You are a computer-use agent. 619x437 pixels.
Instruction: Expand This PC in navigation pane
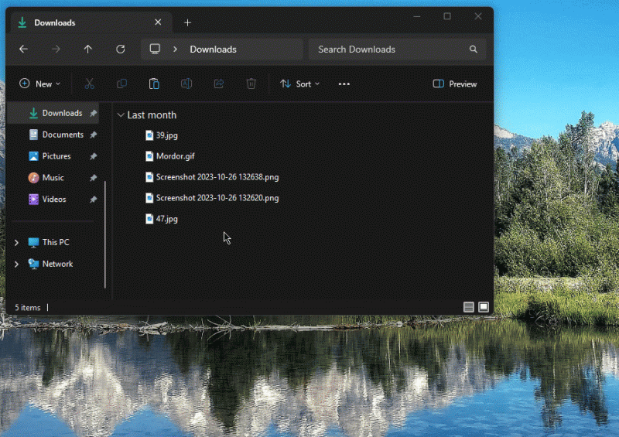pyautogui.click(x=16, y=242)
